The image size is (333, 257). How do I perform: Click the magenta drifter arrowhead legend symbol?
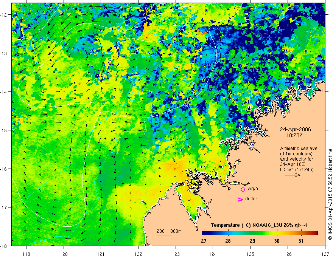pyautogui.click(x=240, y=200)
